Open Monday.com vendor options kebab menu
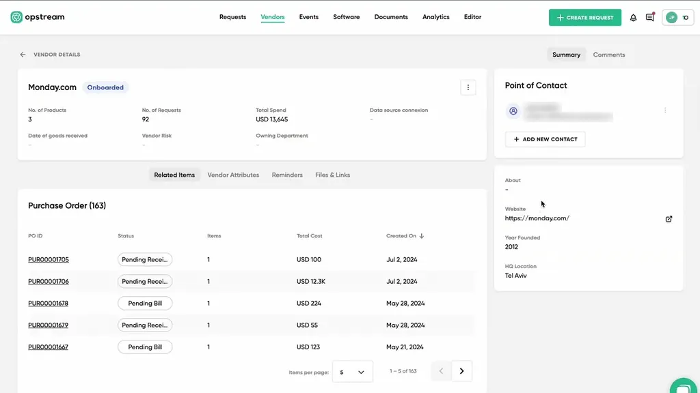 pyautogui.click(x=468, y=87)
